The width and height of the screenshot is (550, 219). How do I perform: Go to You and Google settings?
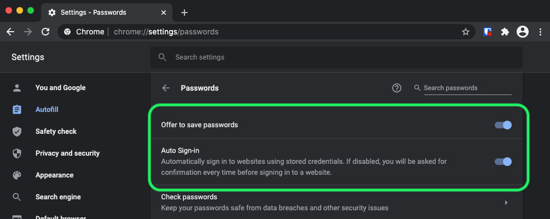coord(60,88)
